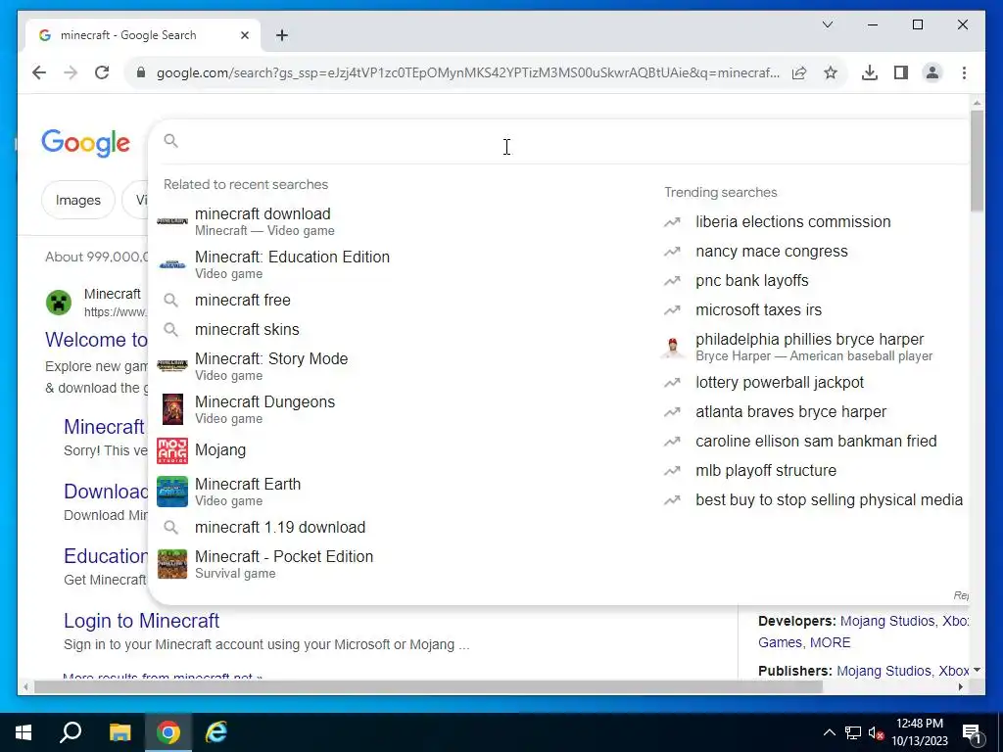Open trending search 'pnc bank layoffs'
Viewport: 1003px width, 752px height.
(814, 281)
